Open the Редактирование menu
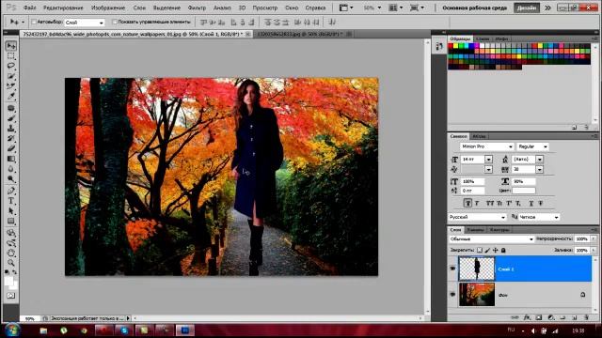The height and width of the screenshot is (338, 602). [63, 8]
